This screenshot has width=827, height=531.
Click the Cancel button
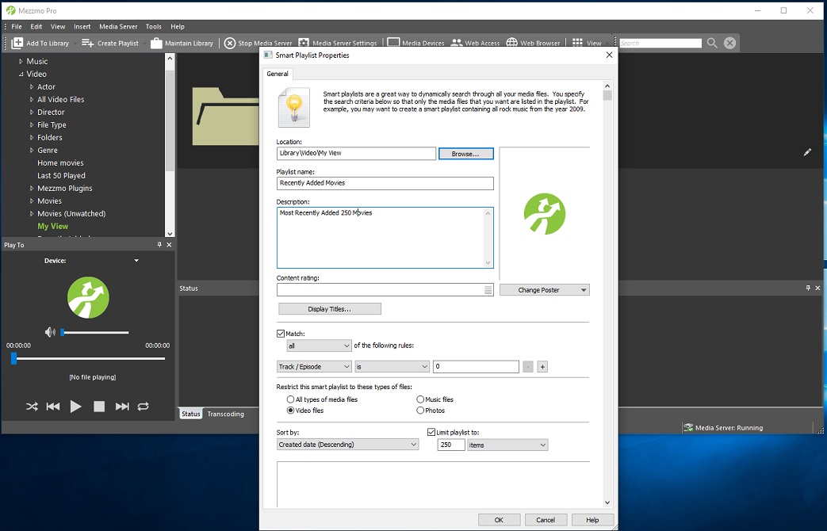pyautogui.click(x=546, y=520)
